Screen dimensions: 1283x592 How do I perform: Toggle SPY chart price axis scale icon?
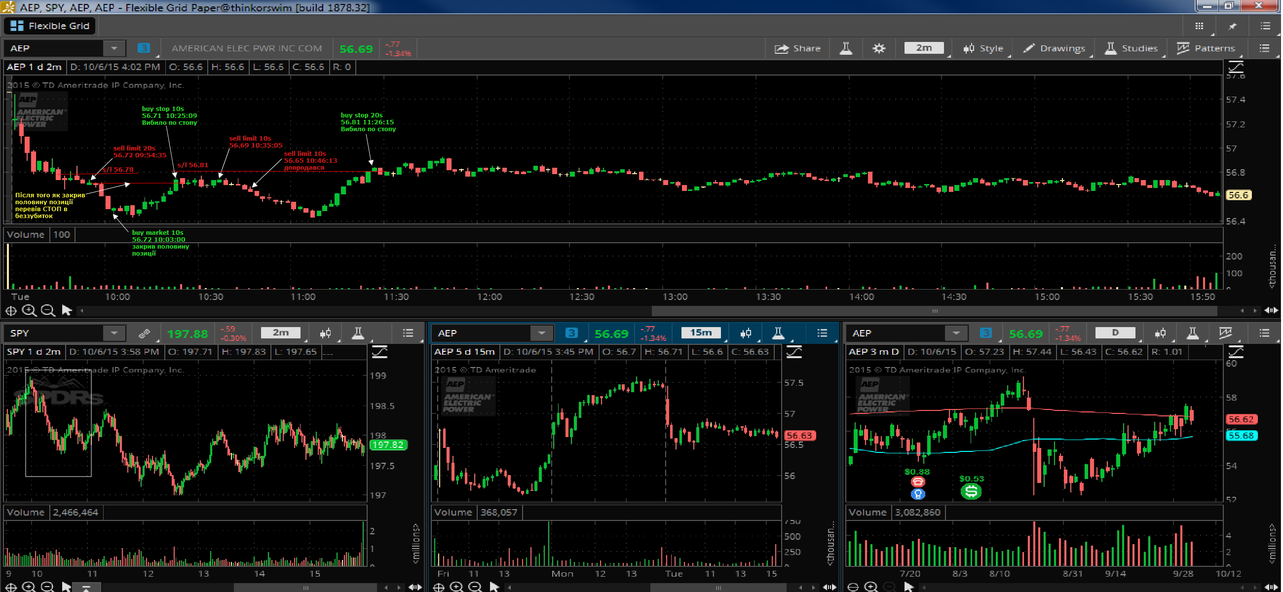tap(380, 352)
